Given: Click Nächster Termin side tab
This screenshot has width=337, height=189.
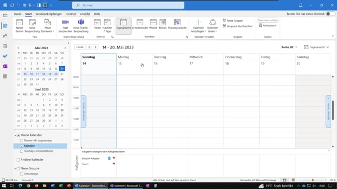Looking at the screenshot, I should 328,112.
